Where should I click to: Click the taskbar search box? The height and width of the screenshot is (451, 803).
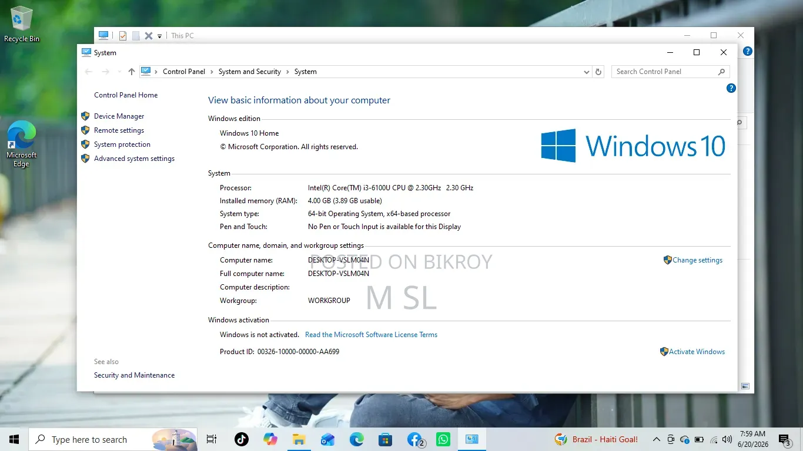point(114,439)
